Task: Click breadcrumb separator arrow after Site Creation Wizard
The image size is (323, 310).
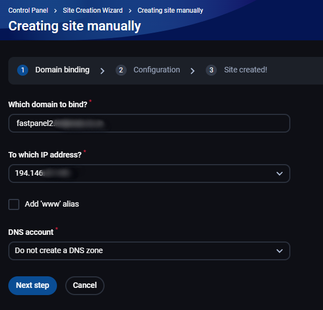Action: point(130,11)
